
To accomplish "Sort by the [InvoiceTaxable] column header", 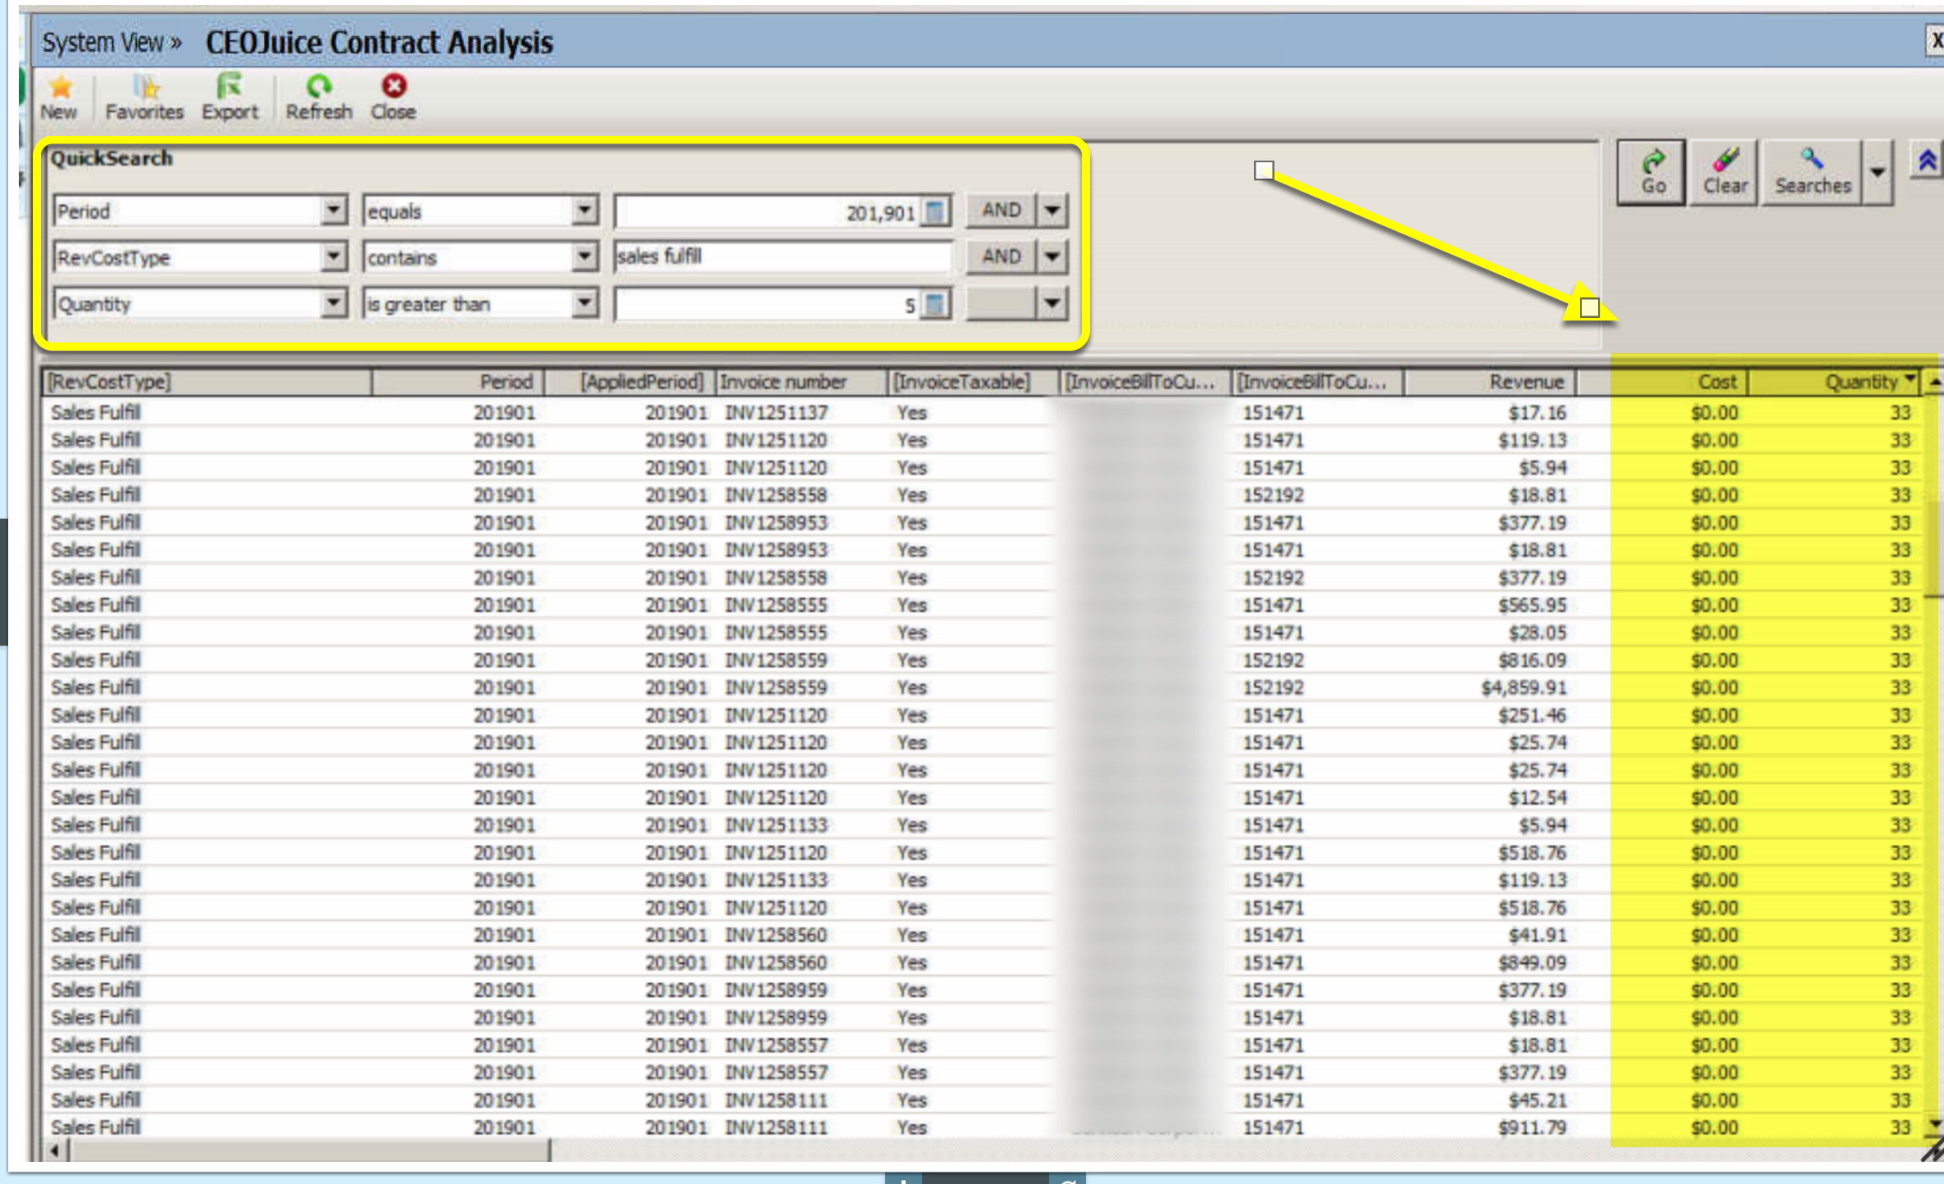I will [x=973, y=383].
